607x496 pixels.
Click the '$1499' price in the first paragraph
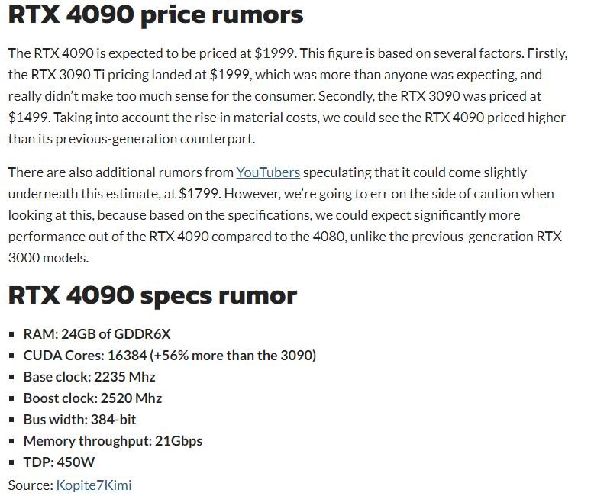click(28, 118)
